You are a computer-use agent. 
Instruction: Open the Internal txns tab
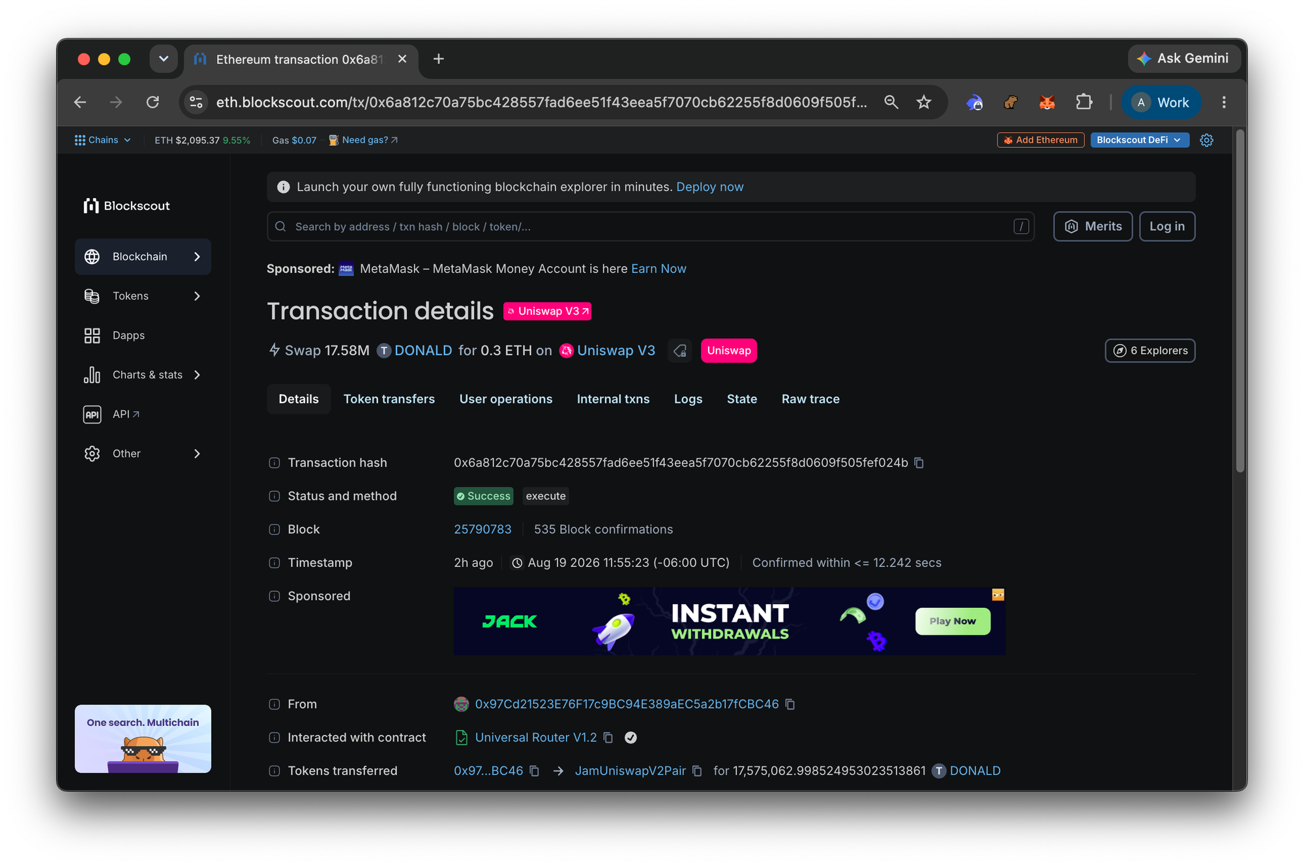[613, 399]
